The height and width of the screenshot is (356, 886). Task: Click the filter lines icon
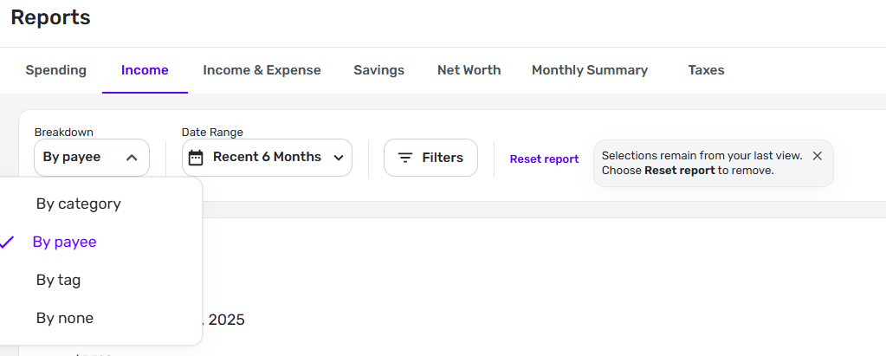pos(404,158)
